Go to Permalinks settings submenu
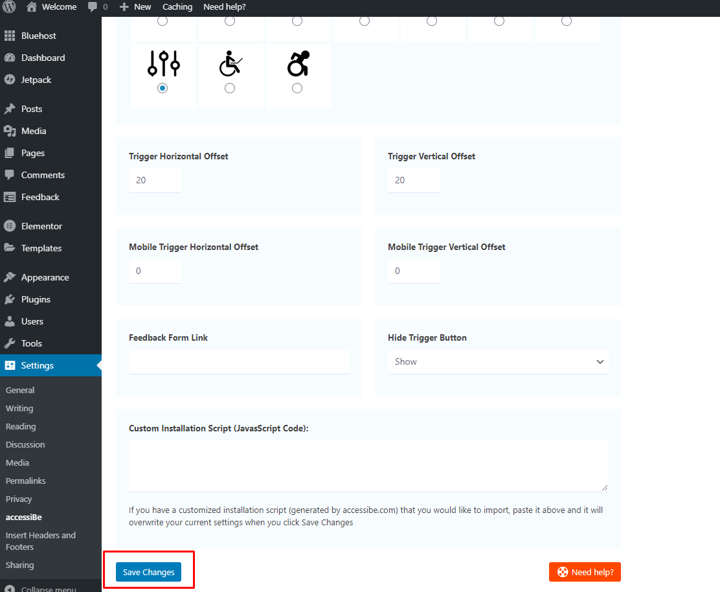 point(25,481)
